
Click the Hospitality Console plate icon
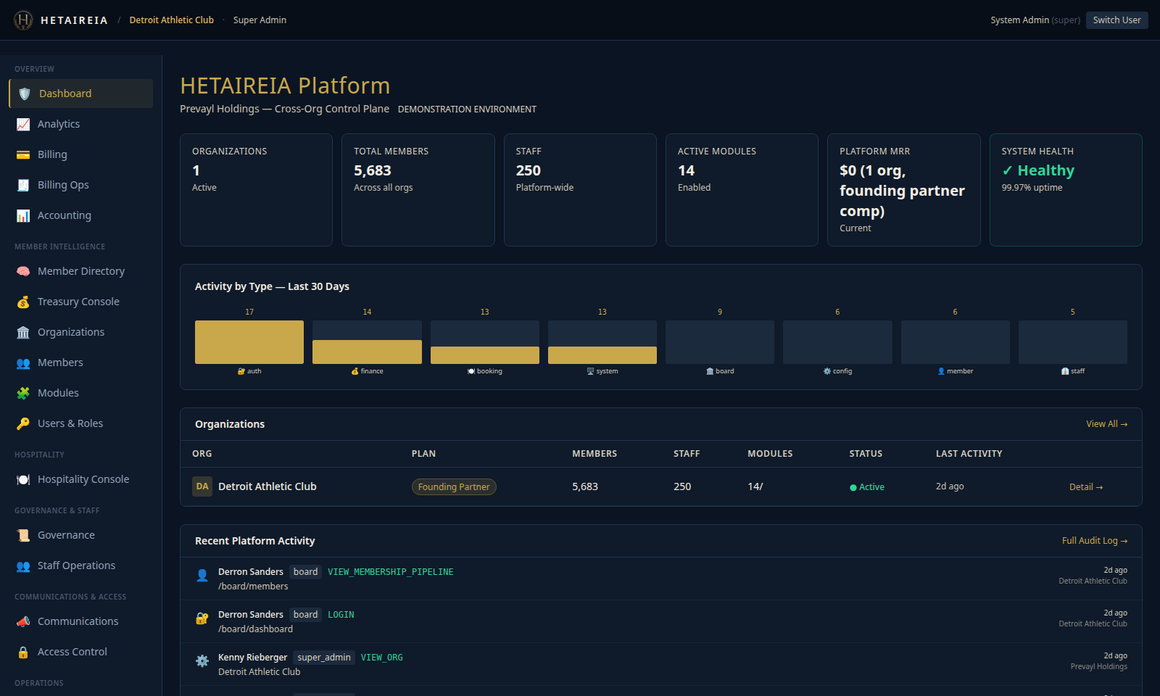(x=23, y=479)
